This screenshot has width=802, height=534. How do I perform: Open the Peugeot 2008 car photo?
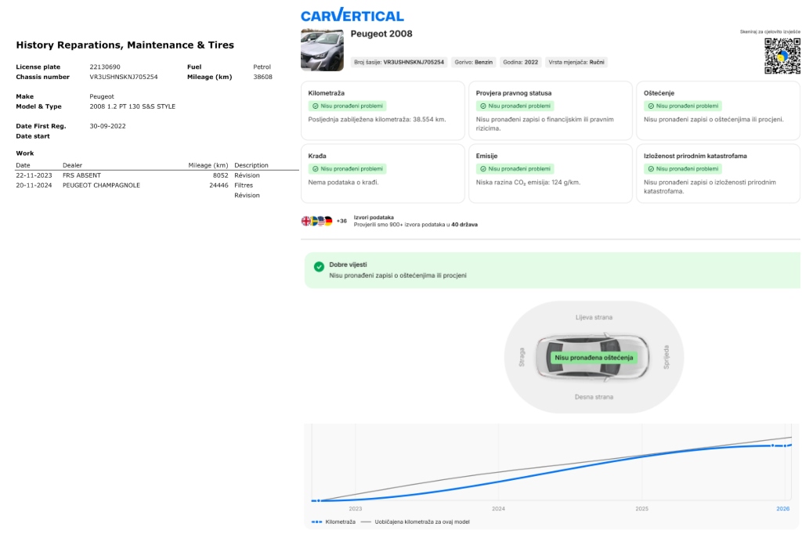coord(322,49)
